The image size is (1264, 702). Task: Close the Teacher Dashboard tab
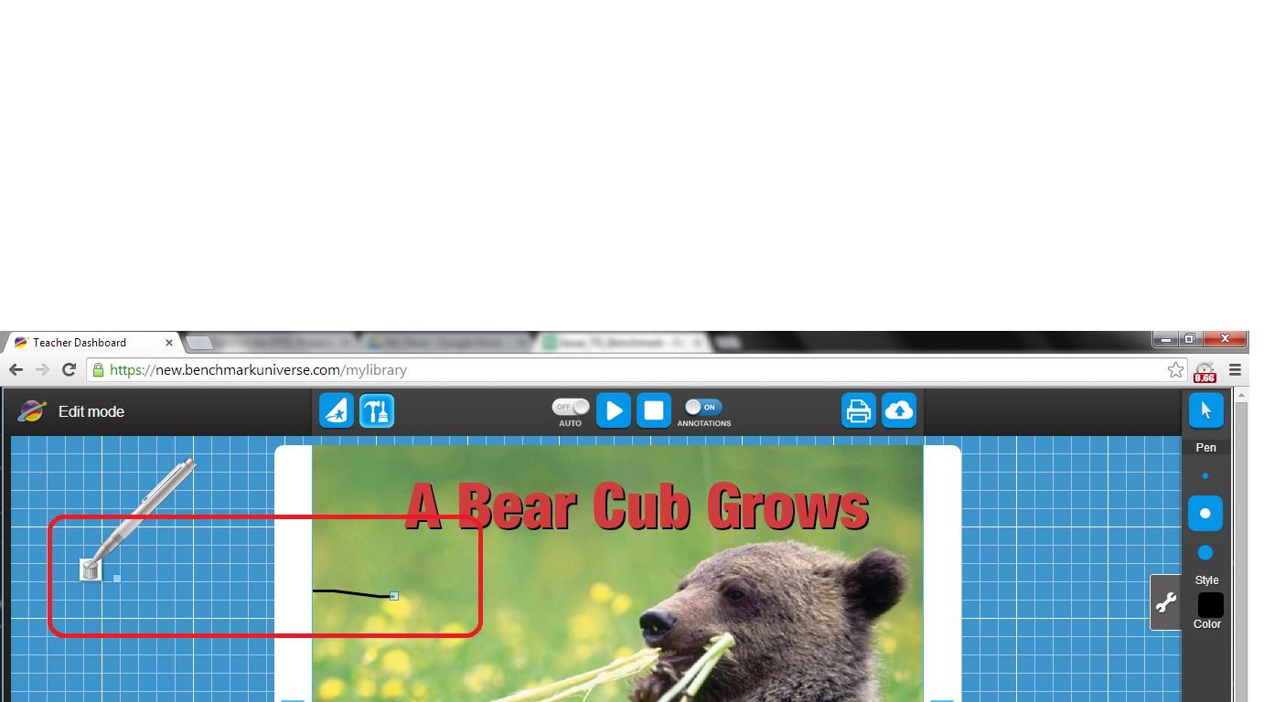(169, 343)
